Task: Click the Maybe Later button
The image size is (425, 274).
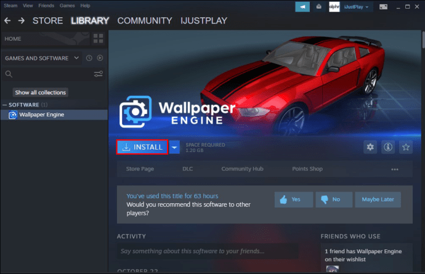Action: tap(378, 199)
